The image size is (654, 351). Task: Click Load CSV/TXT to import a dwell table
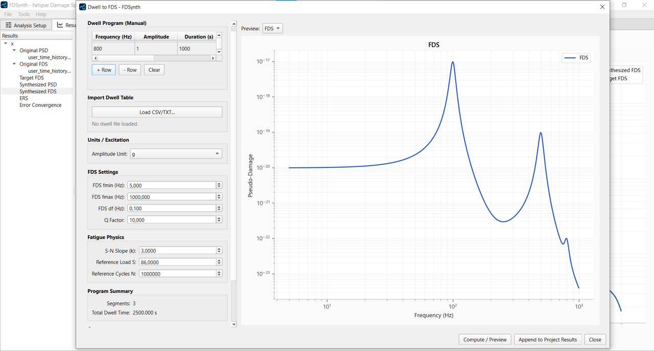tap(157, 112)
